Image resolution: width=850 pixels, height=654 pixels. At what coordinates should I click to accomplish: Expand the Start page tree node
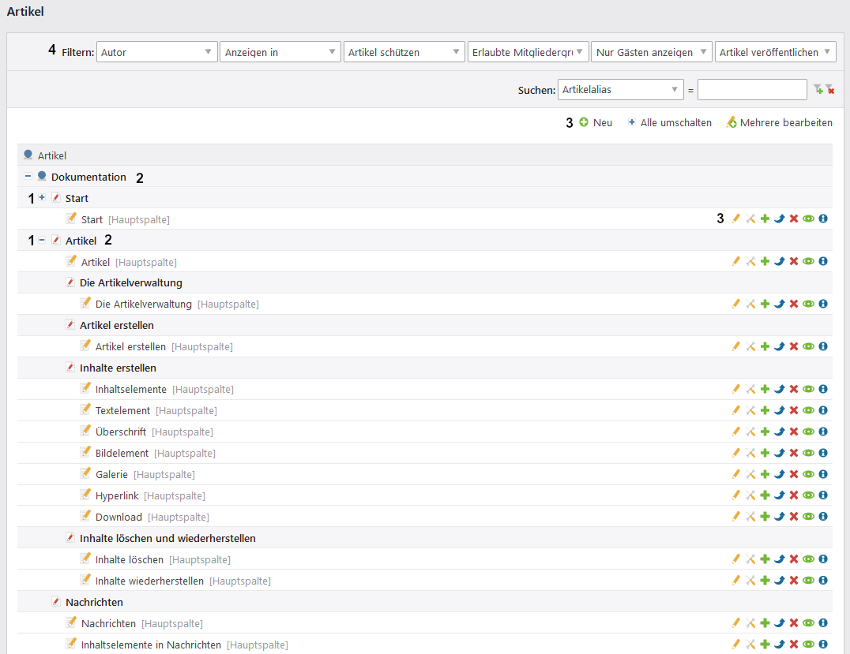click(x=42, y=197)
